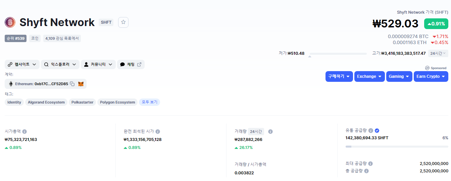Click the 24시간 label next to 거래량

[256, 132]
